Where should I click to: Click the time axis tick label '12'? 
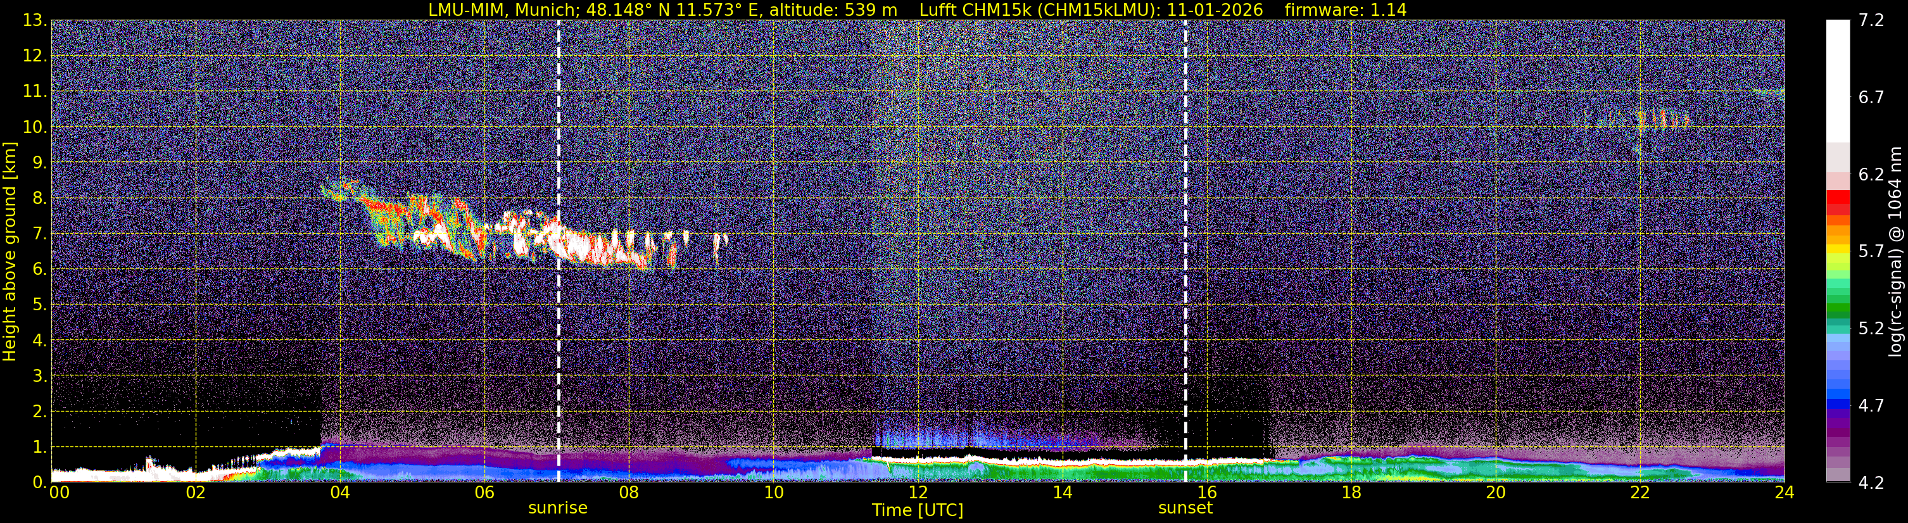tap(918, 493)
